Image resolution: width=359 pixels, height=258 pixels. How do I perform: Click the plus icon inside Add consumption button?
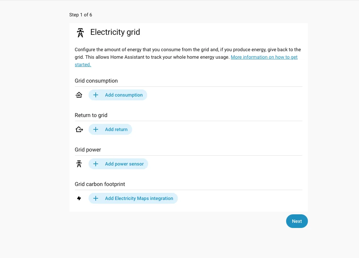pos(95,95)
